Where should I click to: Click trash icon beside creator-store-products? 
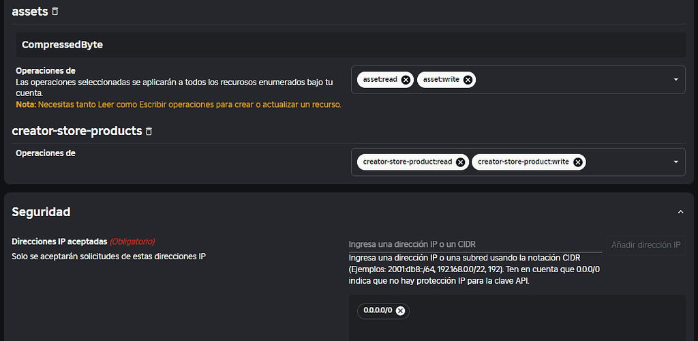click(149, 131)
